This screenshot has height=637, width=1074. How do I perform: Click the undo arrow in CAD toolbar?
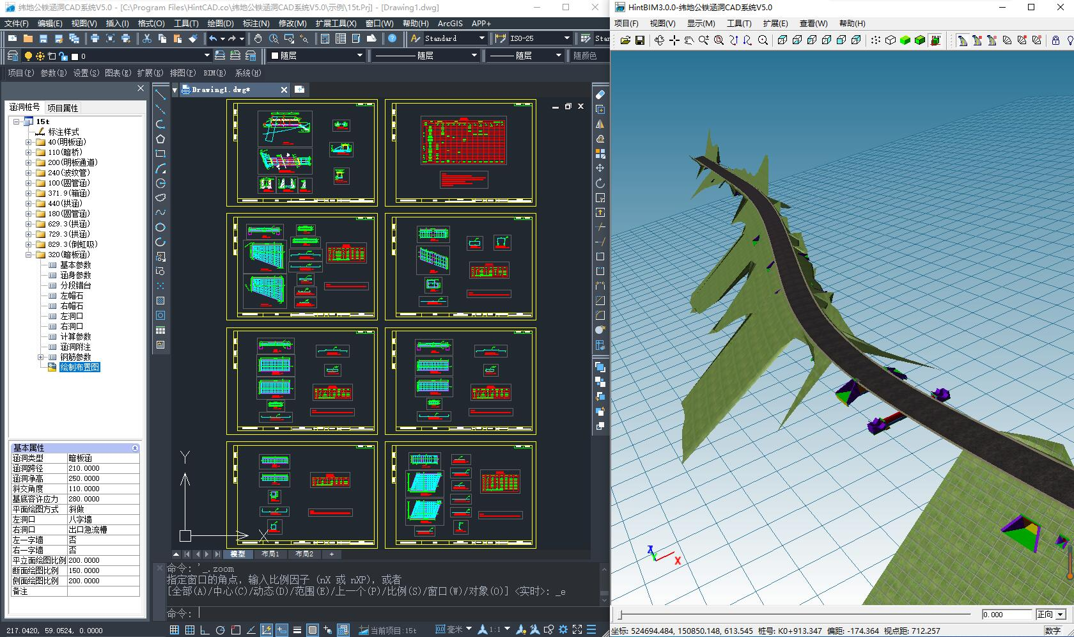(x=213, y=39)
